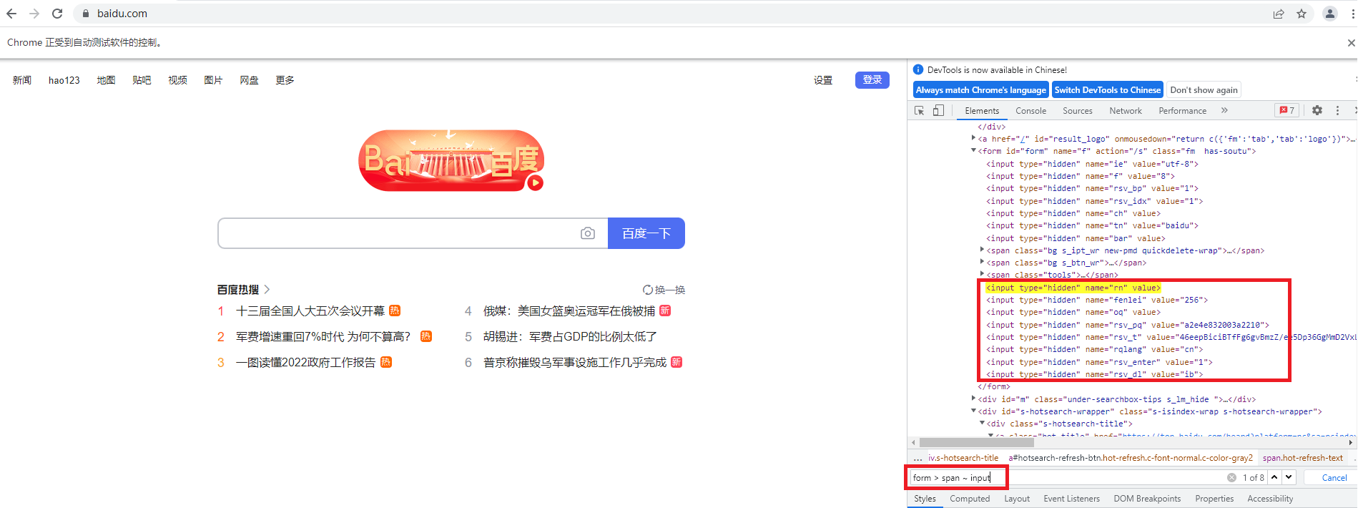Refresh hot searches with 换一换

[664, 290]
